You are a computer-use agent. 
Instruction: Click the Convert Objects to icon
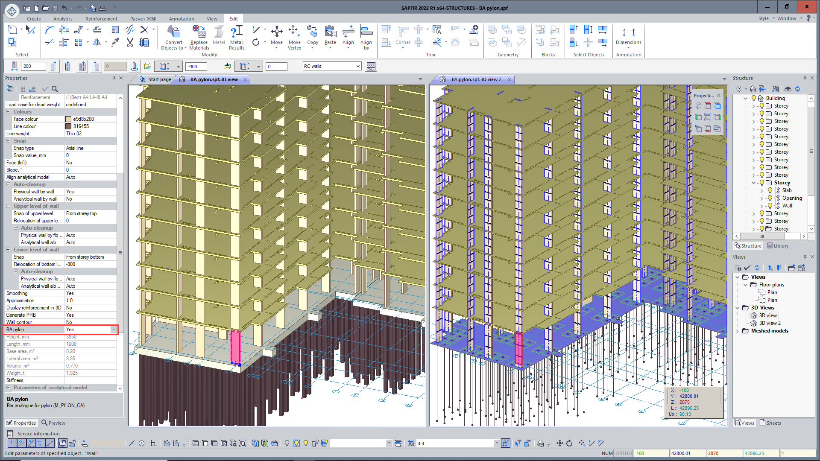173,32
